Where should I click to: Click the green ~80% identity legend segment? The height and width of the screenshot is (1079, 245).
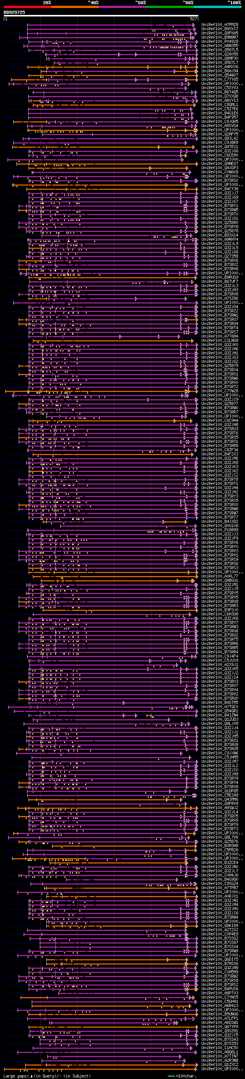tap(170, 7)
